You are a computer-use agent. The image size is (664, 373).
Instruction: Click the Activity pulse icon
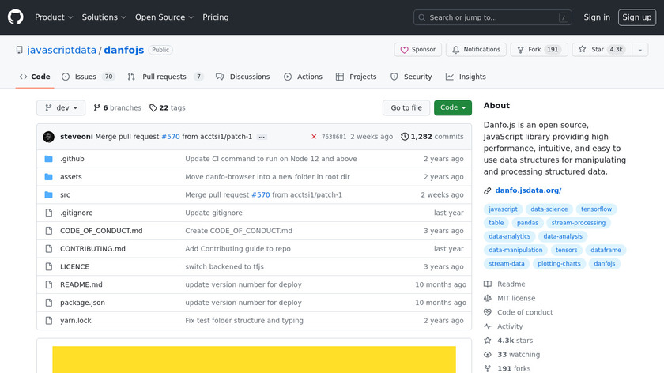click(x=488, y=326)
